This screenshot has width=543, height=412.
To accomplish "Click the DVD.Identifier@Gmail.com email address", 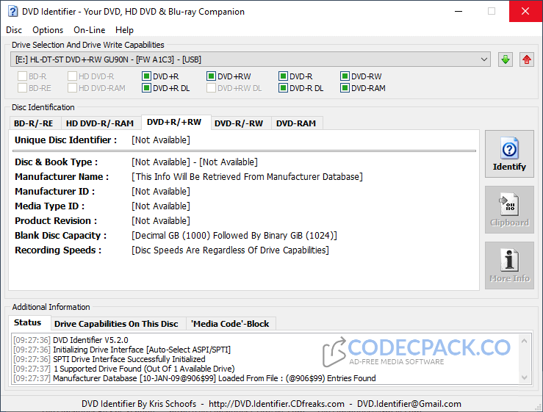I will 409,404.
